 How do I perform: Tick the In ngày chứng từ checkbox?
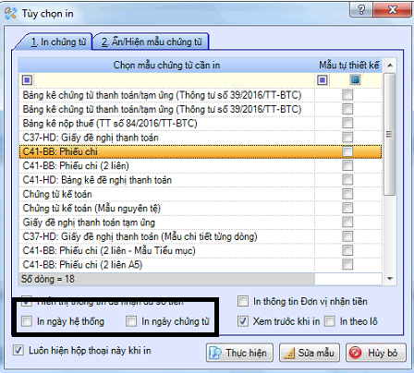point(131,321)
